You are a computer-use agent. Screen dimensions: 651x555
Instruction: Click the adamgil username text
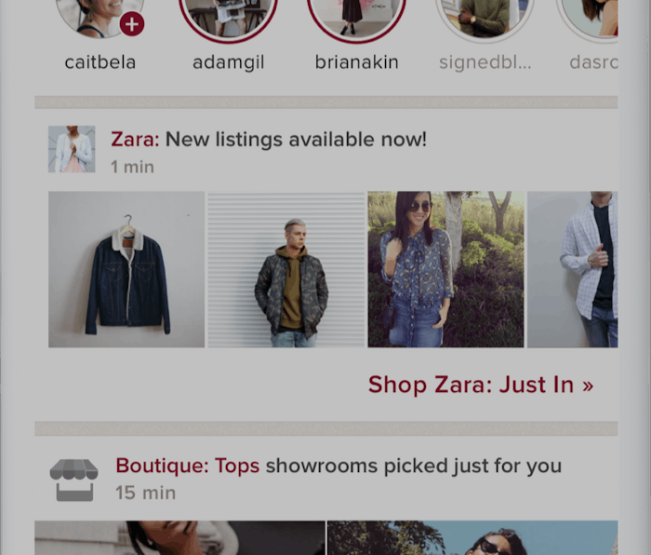229,62
